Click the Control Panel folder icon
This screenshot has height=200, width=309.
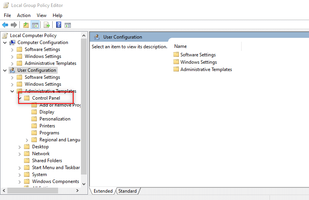27,98
